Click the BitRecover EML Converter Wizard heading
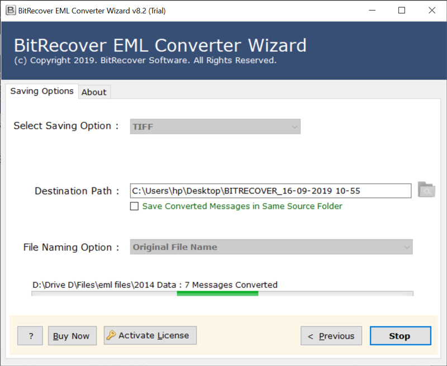Screen dimensions: 447x366 [160, 45]
